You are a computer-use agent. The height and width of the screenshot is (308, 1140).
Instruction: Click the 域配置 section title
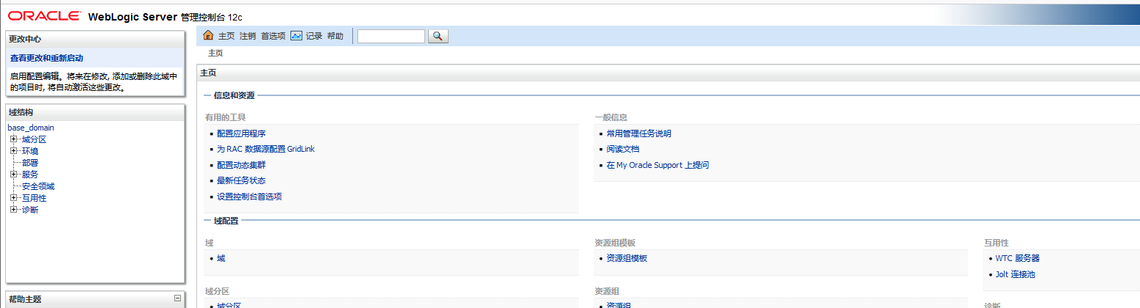(226, 220)
